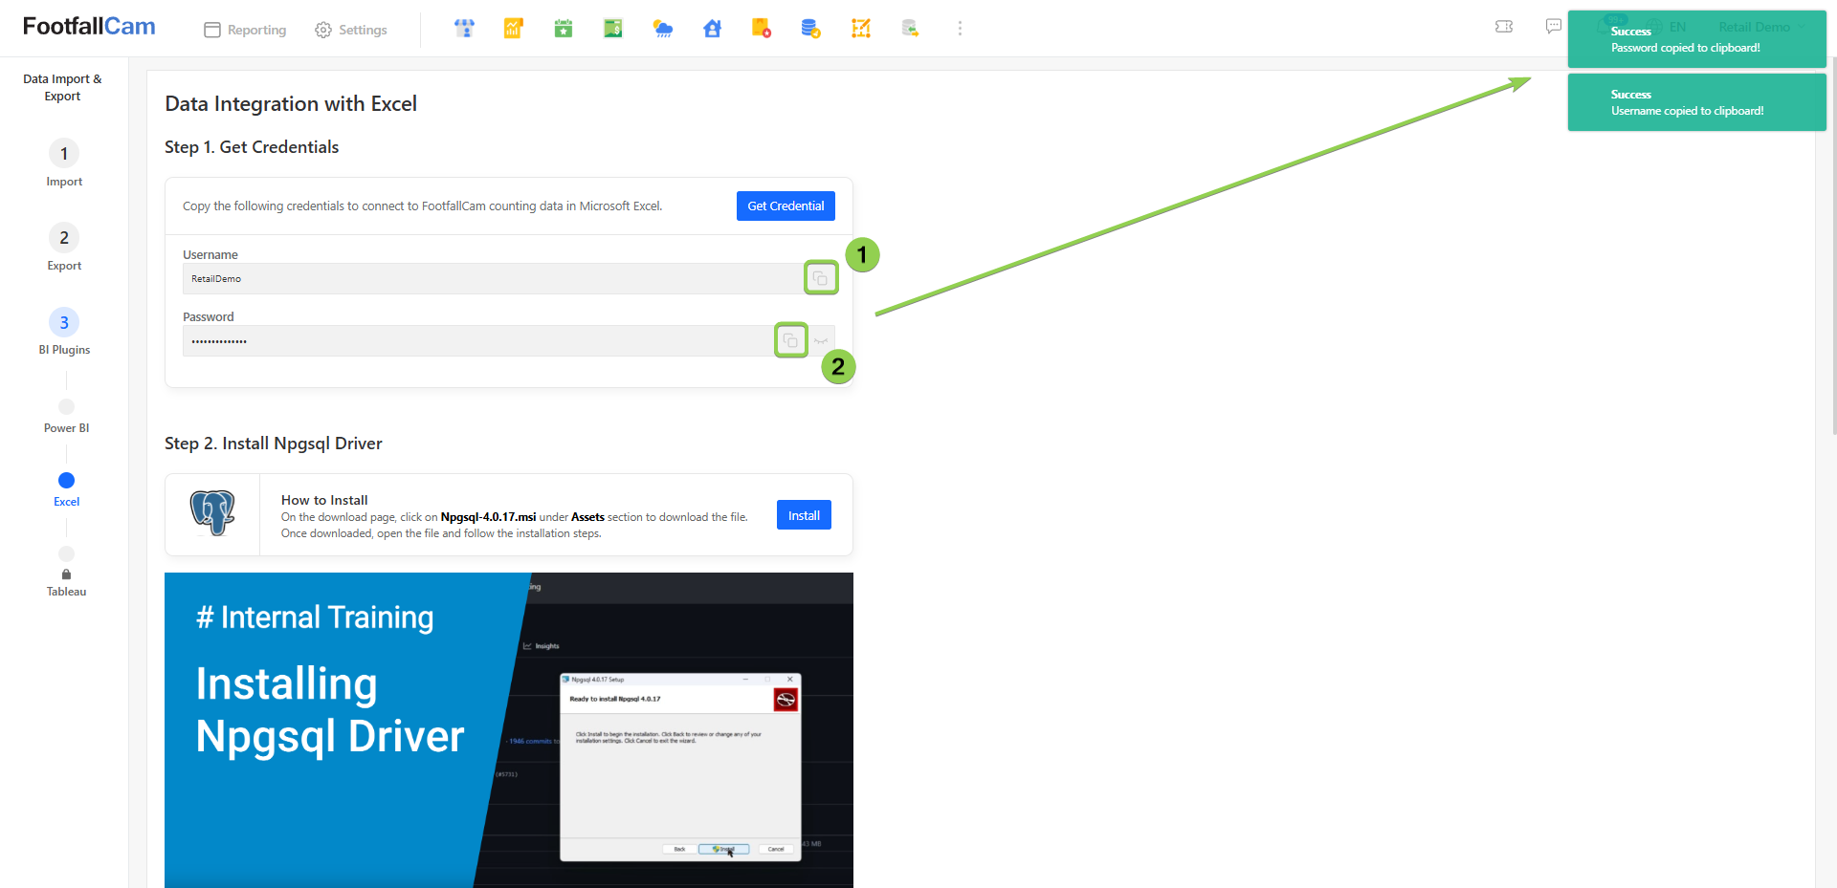Open the weather rain cloud icon
Image resolution: width=1837 pixels, height=888 pixels.
click(662, 29)
